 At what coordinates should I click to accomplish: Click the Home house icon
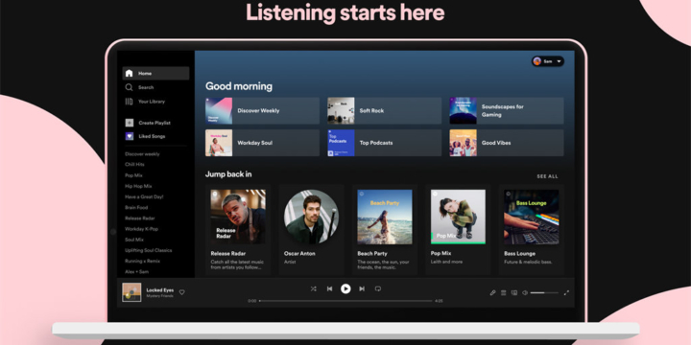(x=129, y=74)
